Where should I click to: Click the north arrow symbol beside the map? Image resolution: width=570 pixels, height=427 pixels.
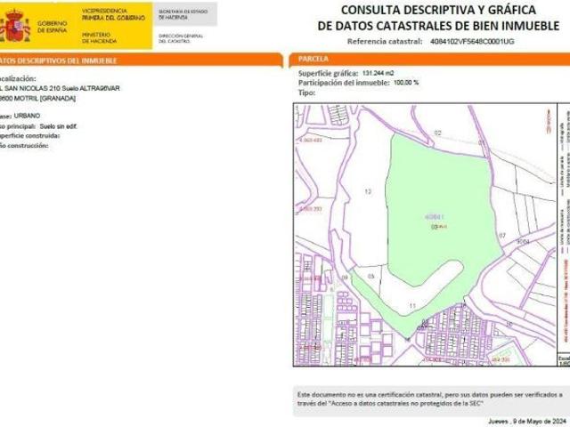pyautogui.click(x=548, y=121)
